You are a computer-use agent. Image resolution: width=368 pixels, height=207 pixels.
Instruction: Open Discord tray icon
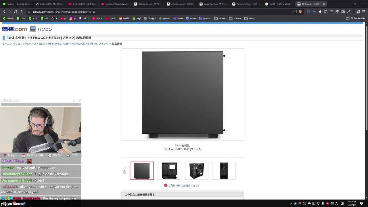(300, 203)
